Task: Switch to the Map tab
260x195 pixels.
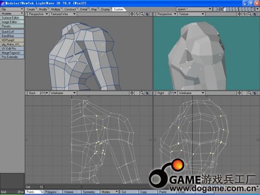Action: click(94, 9)
